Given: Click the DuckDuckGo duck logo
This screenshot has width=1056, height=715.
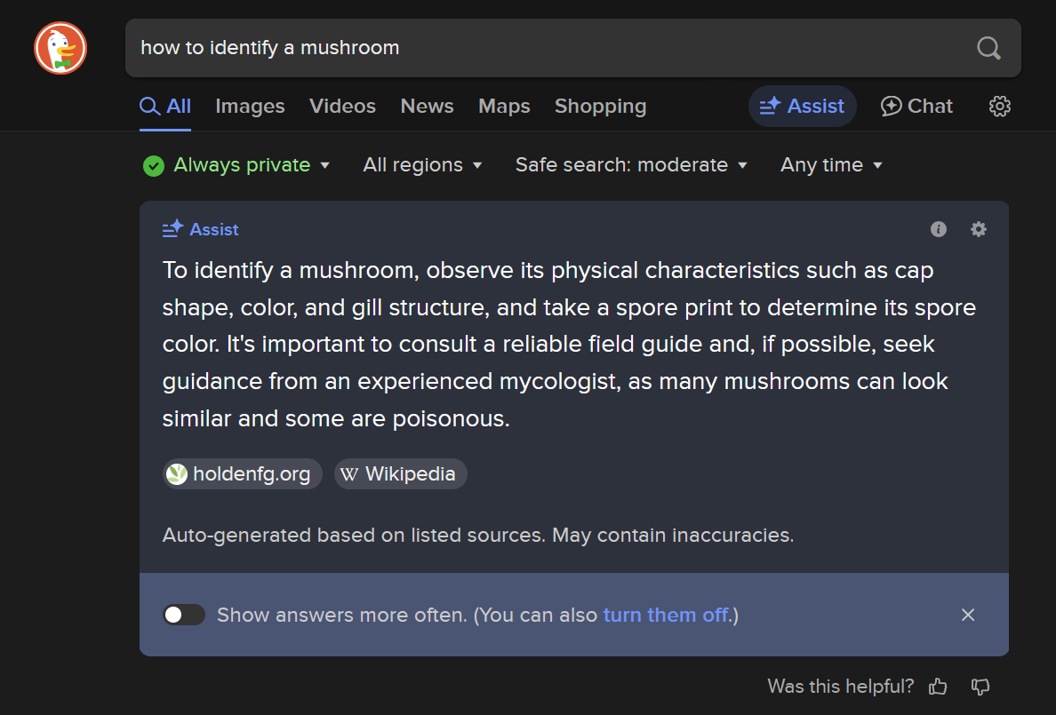Looking at the screenshot, I should pos(60,48).
